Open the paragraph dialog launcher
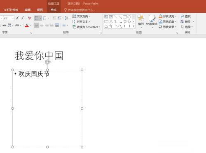206x153 pixels. pyautogui.click(x=101, y=33)
